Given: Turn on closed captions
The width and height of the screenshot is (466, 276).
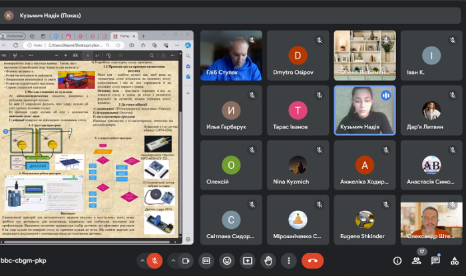Looking at the screenshot, I should pyautogui.click(x=206, y=261).
